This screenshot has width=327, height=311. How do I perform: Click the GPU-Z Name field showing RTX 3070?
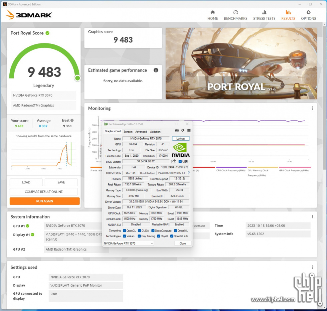point(146,138)
